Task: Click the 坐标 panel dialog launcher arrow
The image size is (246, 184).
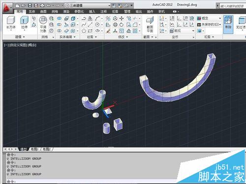Action: pos(193,37)
